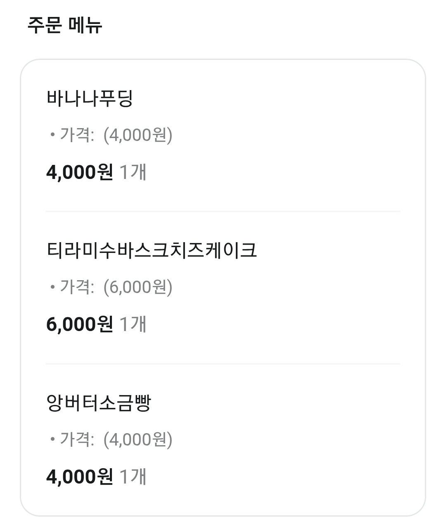Click the 1개 quantity for 바나나푸딩
Viewport: 427px width, 517px height.
point(133,172)
